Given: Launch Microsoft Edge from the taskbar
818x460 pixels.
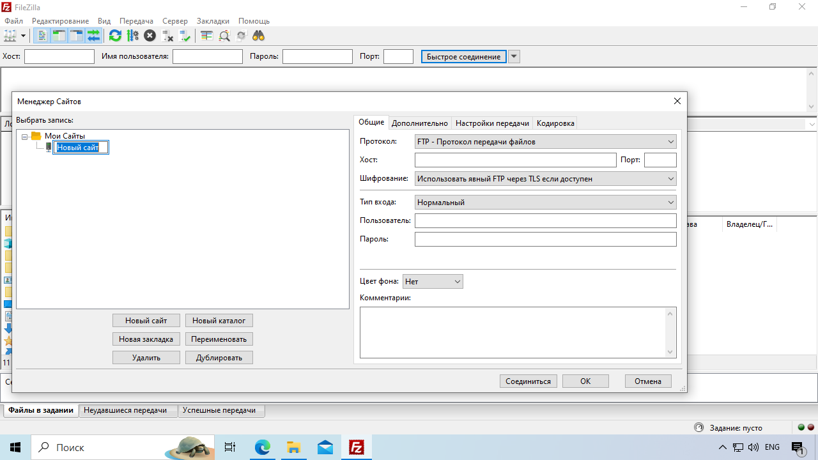Looking at the screenshot, I should (x=263, y=447).
